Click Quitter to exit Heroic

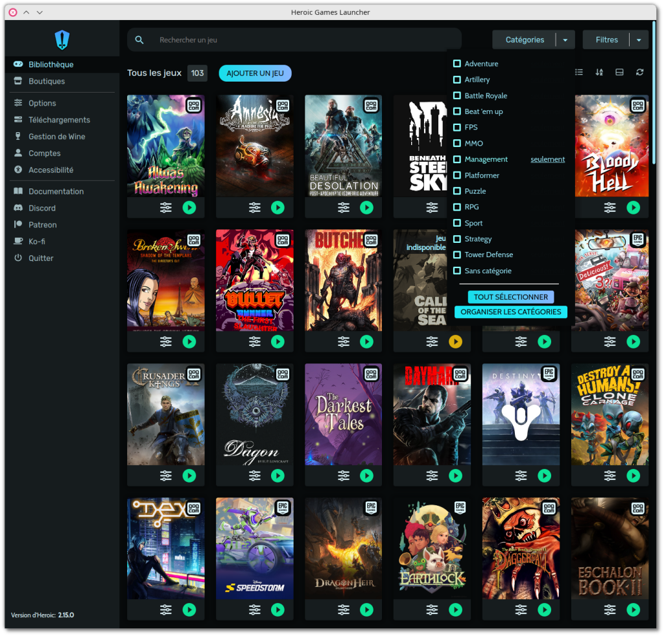(x=62, y=258)
